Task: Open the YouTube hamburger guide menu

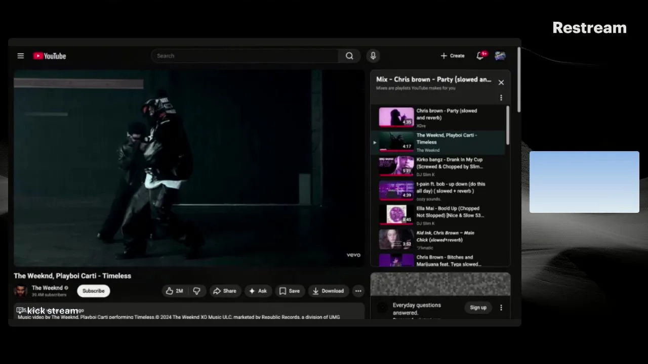Action: click(21, 56)
